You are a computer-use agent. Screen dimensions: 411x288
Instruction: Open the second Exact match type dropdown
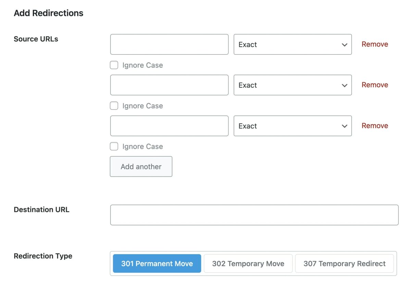[x=292, y=85]
